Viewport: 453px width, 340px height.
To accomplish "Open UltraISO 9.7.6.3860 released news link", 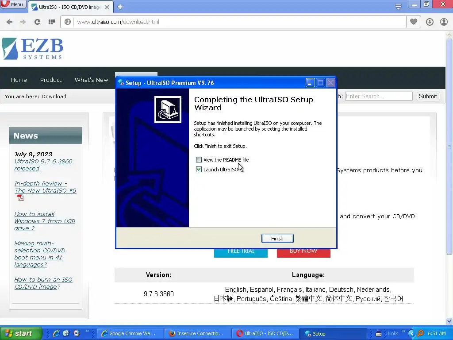I will coord(43,165).
